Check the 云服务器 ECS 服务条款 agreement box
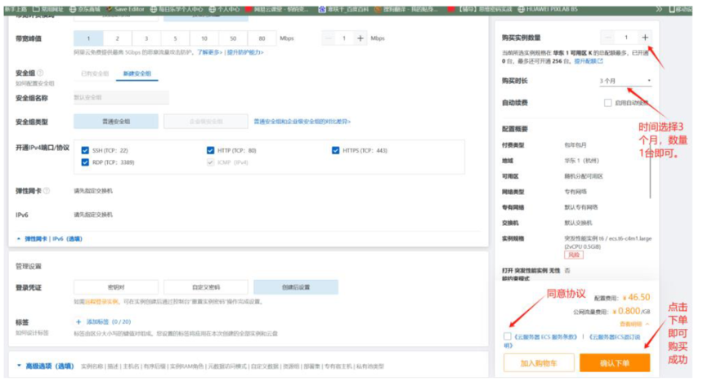Viewport: 703px width, 386px height. click(508, 336)
